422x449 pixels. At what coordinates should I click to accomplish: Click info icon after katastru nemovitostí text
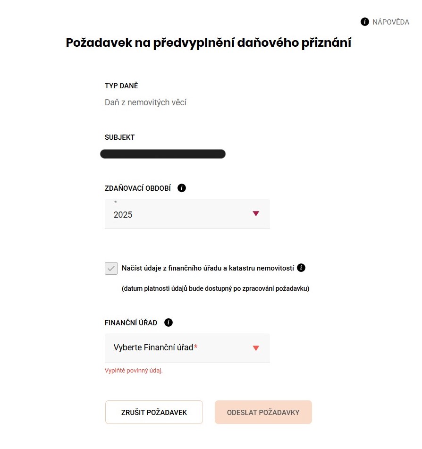point(302,268)
